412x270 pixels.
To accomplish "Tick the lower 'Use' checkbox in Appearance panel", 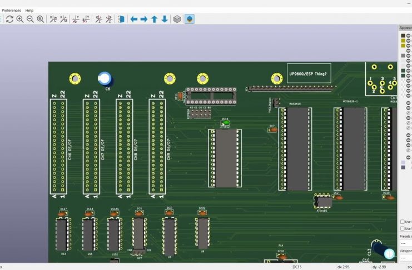I will click(x=403, y=228).
